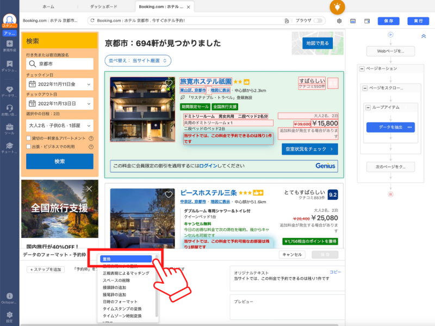Image resolution: width=435 pixels, height=326 pixels.
Task: Select the データを抽出 workflow step
Action: click(390, 127)
